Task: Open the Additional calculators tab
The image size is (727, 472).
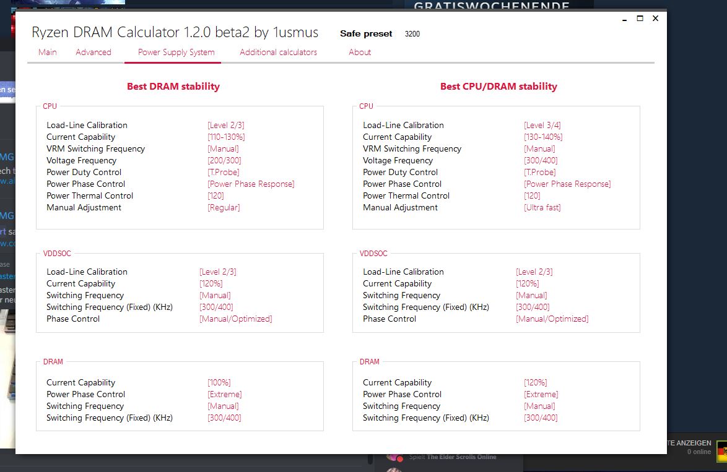Action: 278,53
